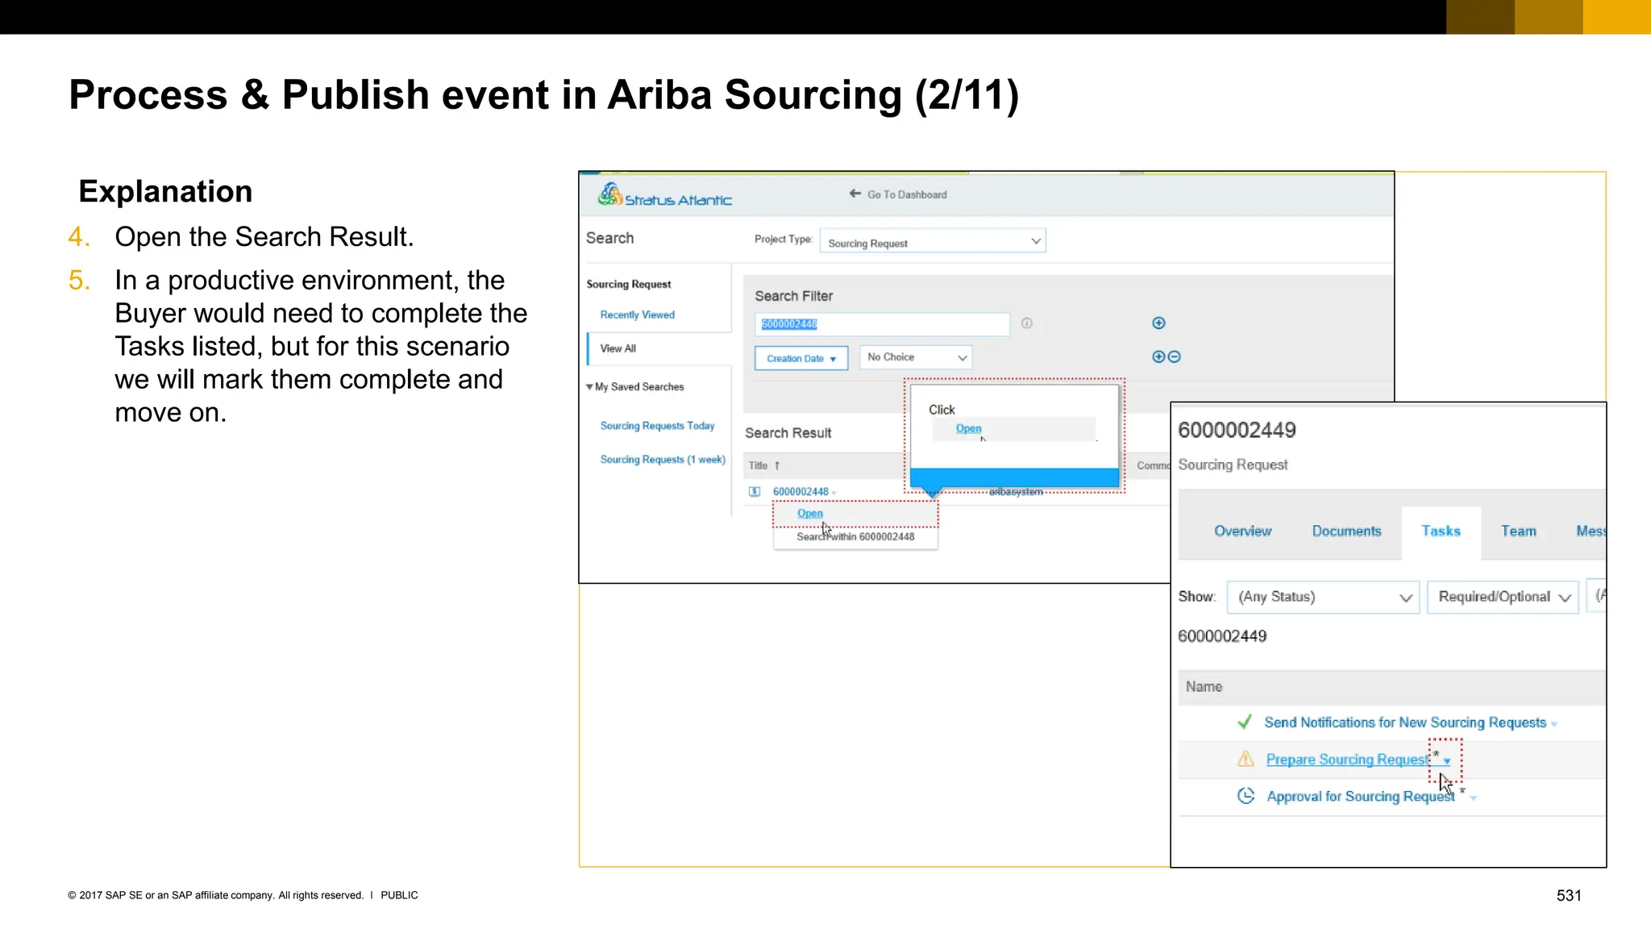
Task: Open the Sourcing Requests (1 week) search
Action: [663, 460]
